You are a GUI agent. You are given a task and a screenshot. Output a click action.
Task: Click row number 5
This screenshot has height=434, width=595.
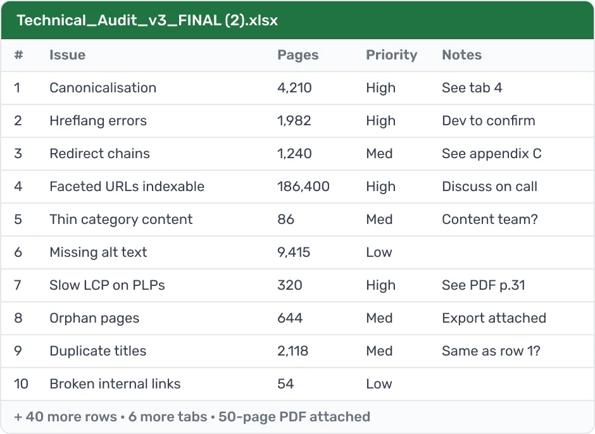(x=18, y=220)
